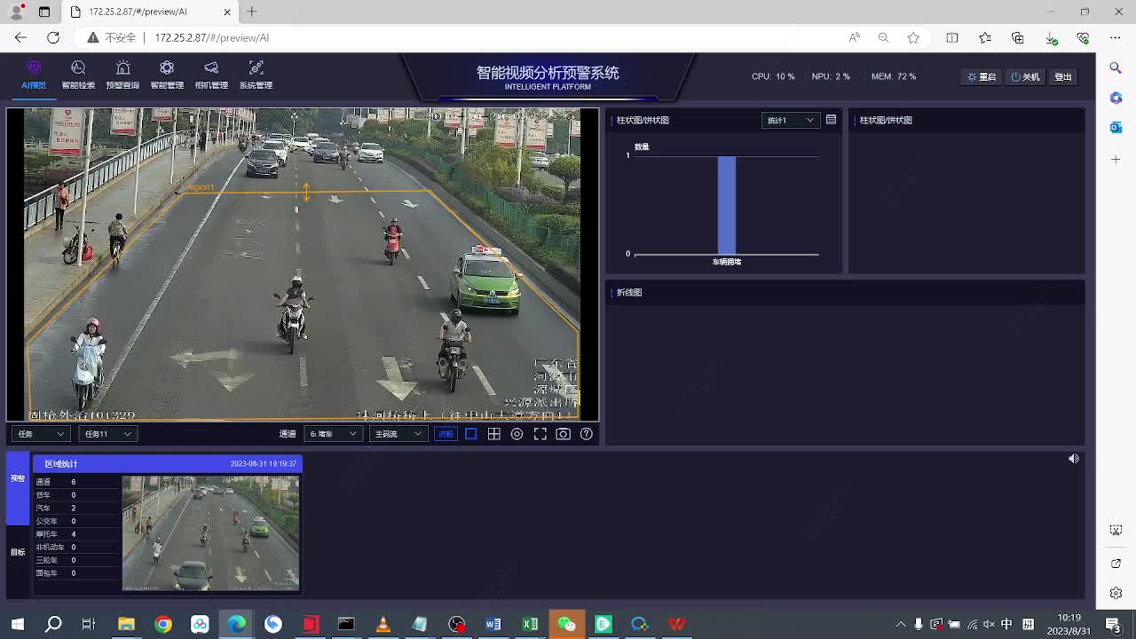Expand the 任务11 task dropdown
1136x639 pixels.
click(107, 434)
